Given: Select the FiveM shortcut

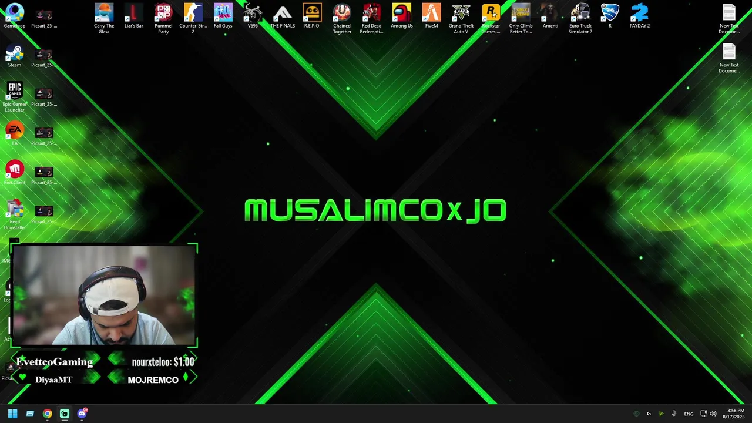Looking at the screenshot, I should (x=431, y=16).
